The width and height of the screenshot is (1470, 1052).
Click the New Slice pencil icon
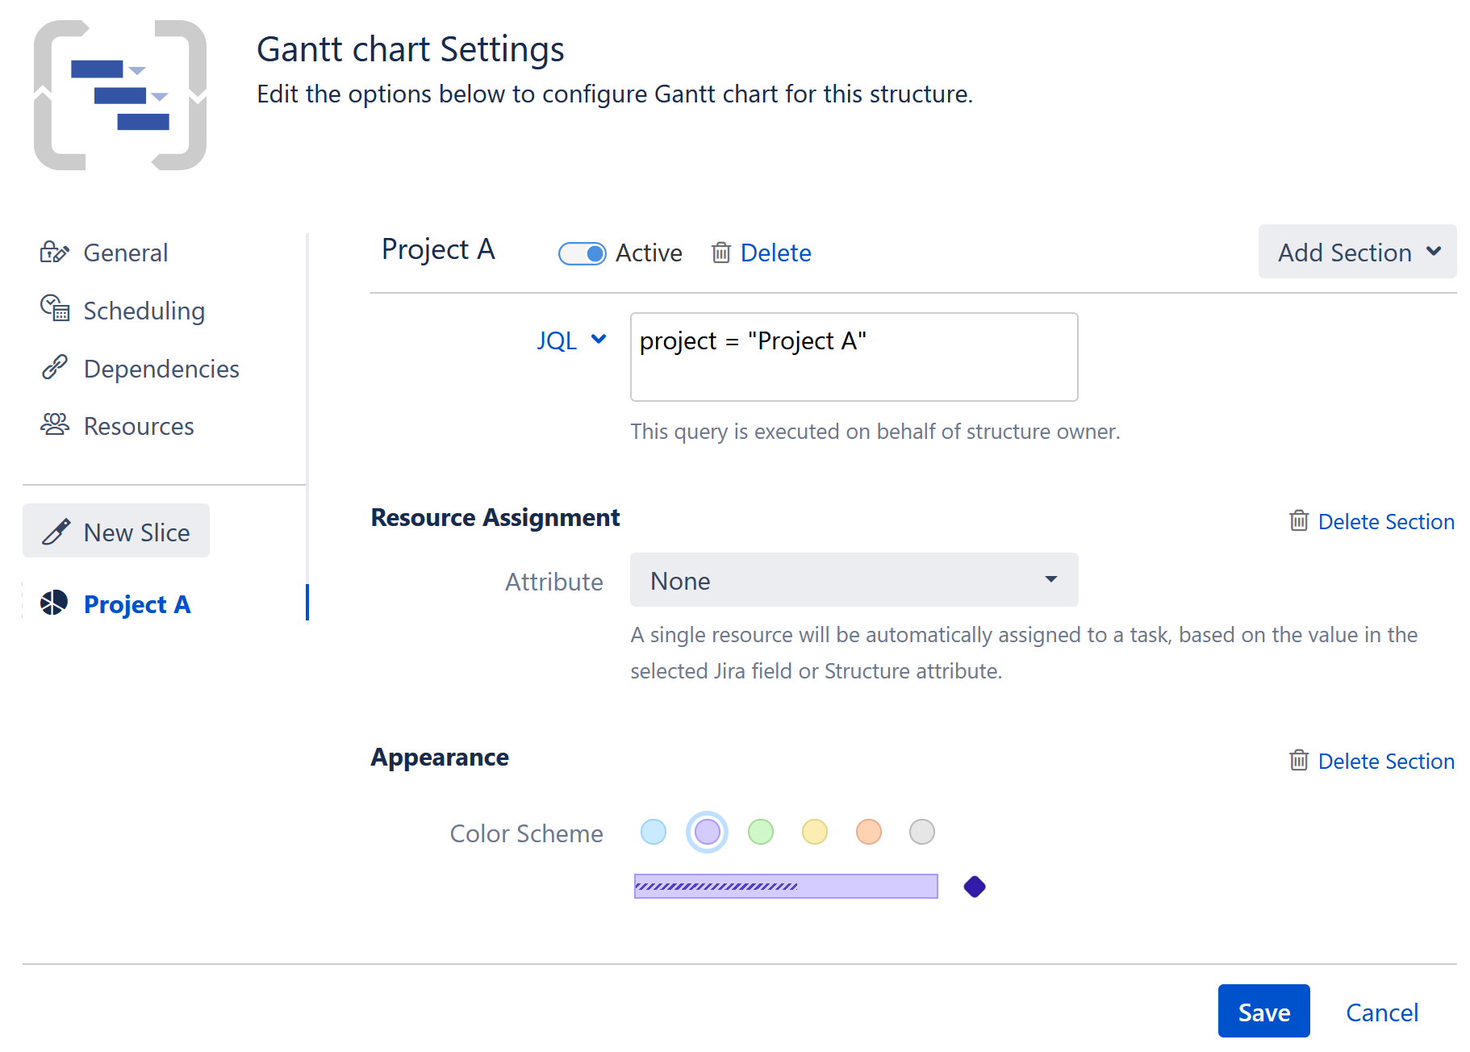click(x=55, y=531)
